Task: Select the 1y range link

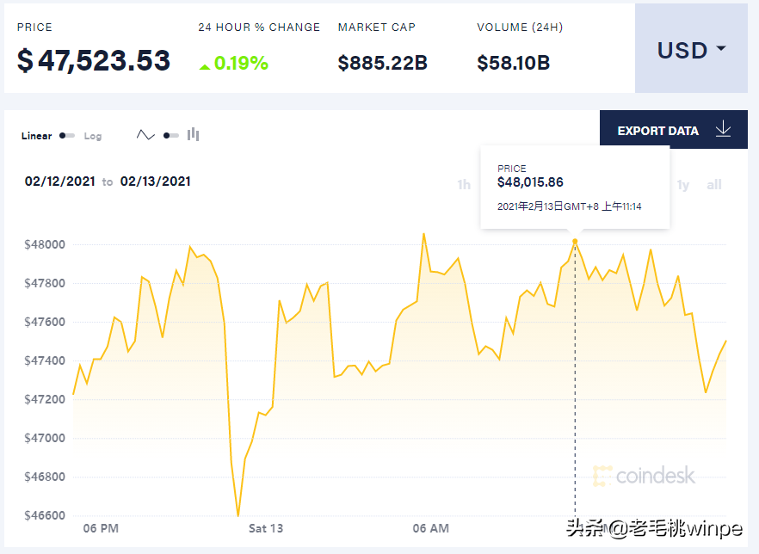Action: [683, 184]
